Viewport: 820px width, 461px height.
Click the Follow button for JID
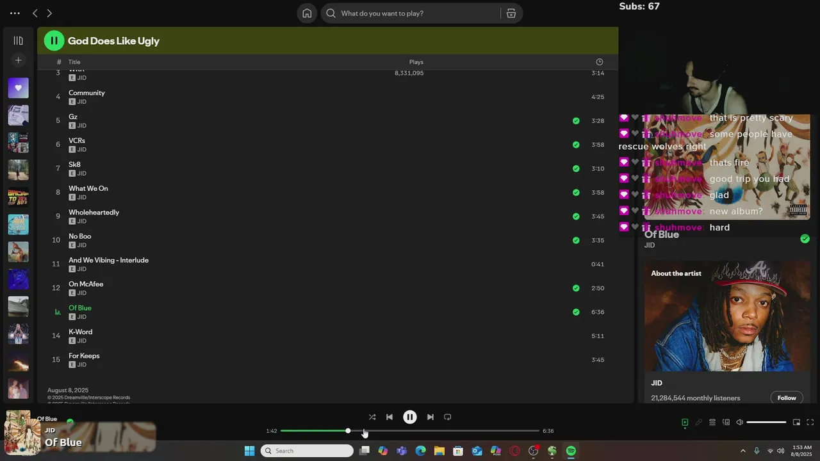[x=787, y=398]
